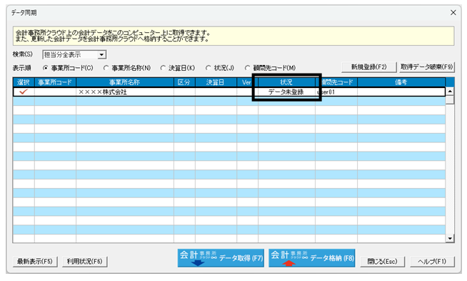This screenshot has width=467, height=281.
Task: Click the 決算日 column header
Action: pos(216,82)
